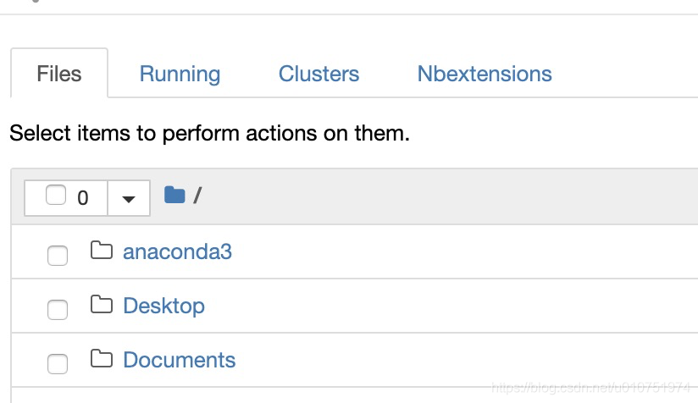The height and width of the screenshot is (403, 698).
Task: Select the Desktop folder checkbox
Action: [58, 309]
